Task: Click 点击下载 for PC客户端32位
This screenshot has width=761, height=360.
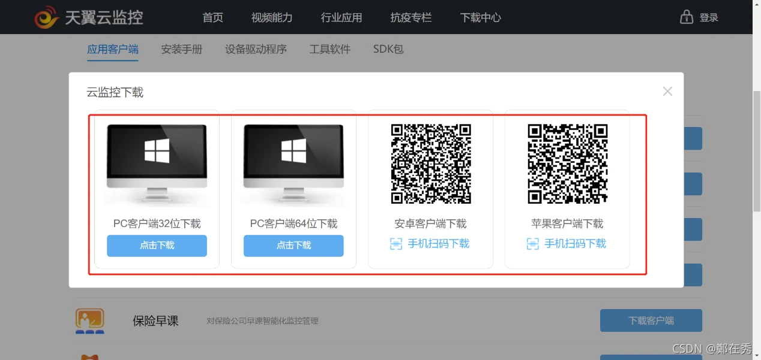Action: click(x=157, y=246)
